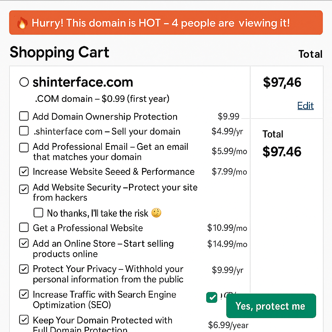Enable Add Domain Ownership Protection checkbox
The image size is (332, 332).
pyautogui.click(x=24, y=116)
